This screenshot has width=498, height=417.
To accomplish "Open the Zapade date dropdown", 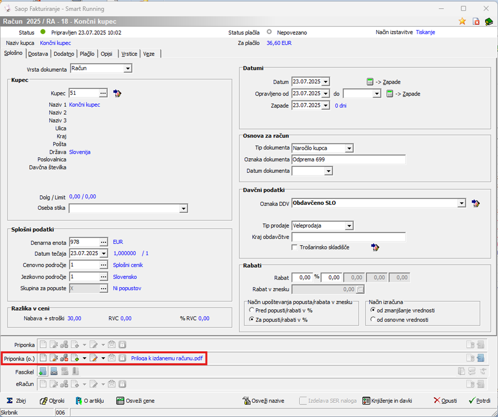I will [x=326, y=106].
